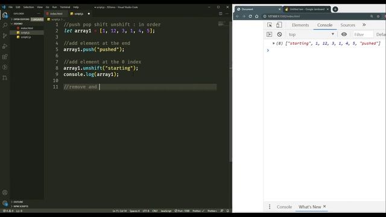
Task: Click the JavaScript language mode in status bar
Action: [x=166, y=211]
